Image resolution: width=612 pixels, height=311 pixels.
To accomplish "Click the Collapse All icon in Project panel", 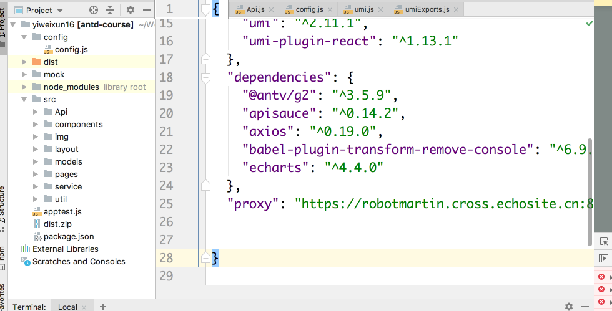I will tap(110, 10).
